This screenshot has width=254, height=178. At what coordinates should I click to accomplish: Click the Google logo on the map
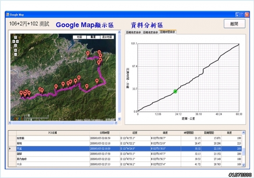point(17,119)
